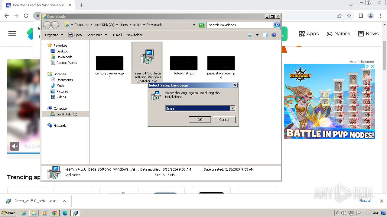Open the Windows Start menu
This screenshot has width=387, height=217.
pos(8,213)
